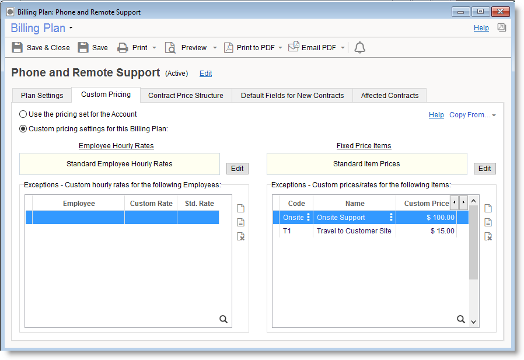Select 'Use the pricing set for the Account'

point(23,114)
